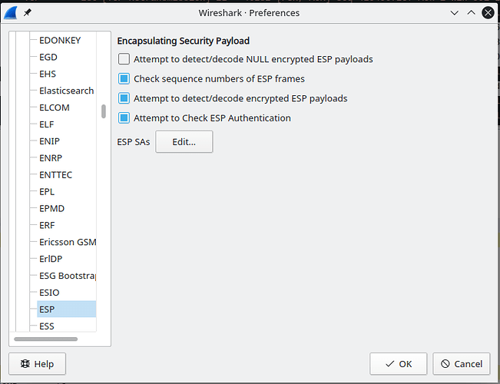
Task: Uncheck Attempt to detect/decode encrypted ESP payloads
Action: (124, 98)
